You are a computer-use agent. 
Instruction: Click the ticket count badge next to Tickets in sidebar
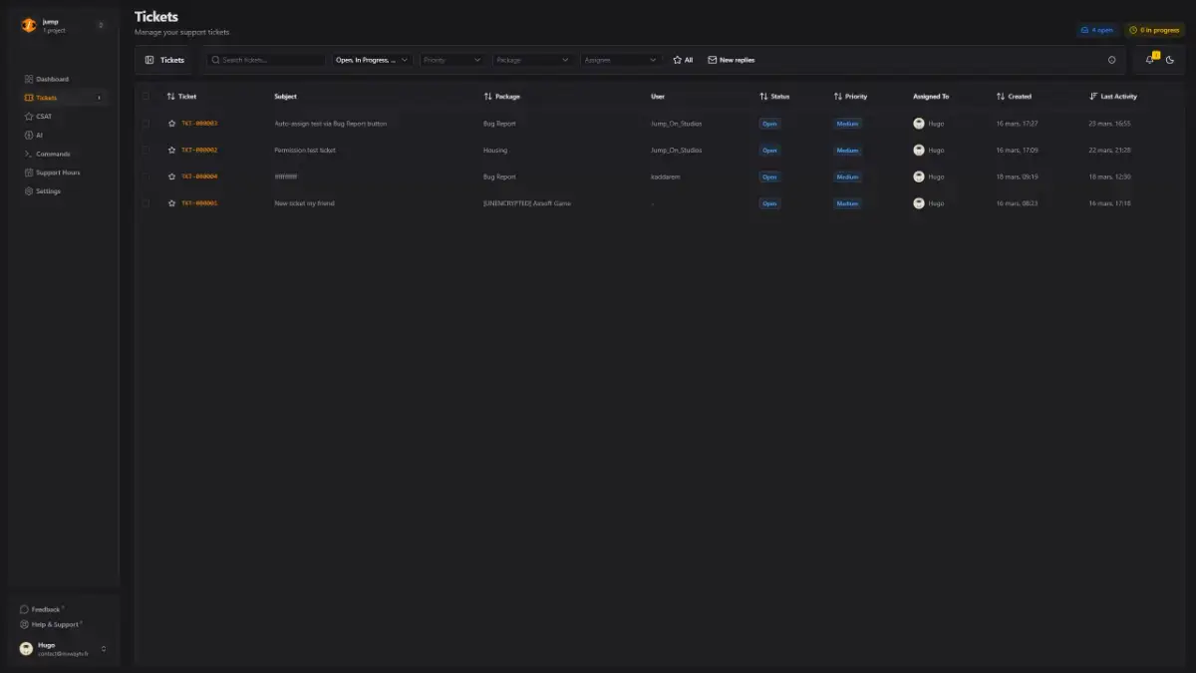(99, 98)
